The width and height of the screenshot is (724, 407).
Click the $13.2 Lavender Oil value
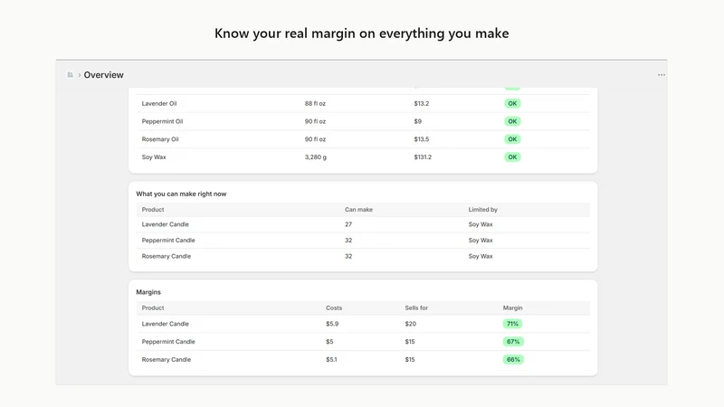(422, 103)
